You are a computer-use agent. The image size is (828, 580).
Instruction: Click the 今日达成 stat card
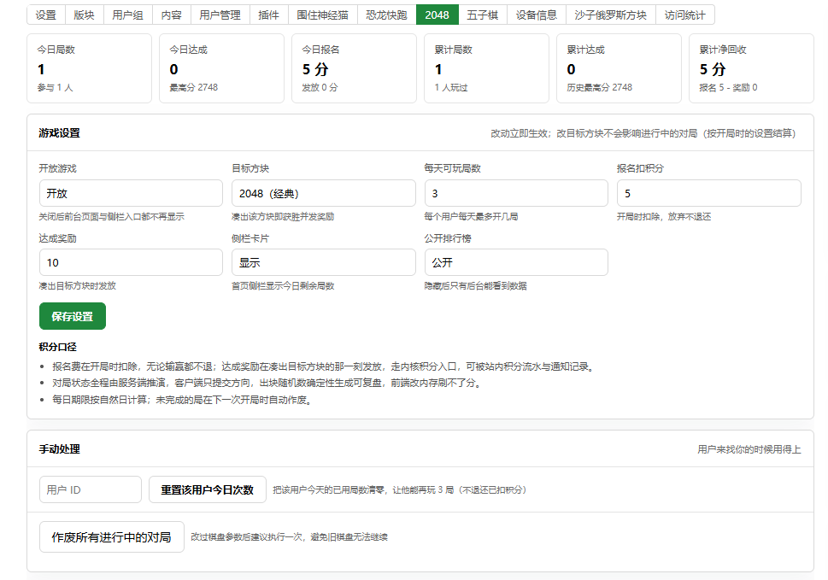[x=222, y=68]
